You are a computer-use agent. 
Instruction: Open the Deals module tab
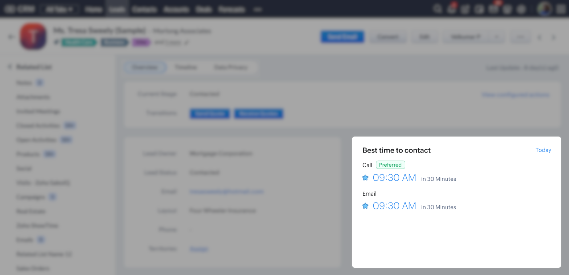203,9
